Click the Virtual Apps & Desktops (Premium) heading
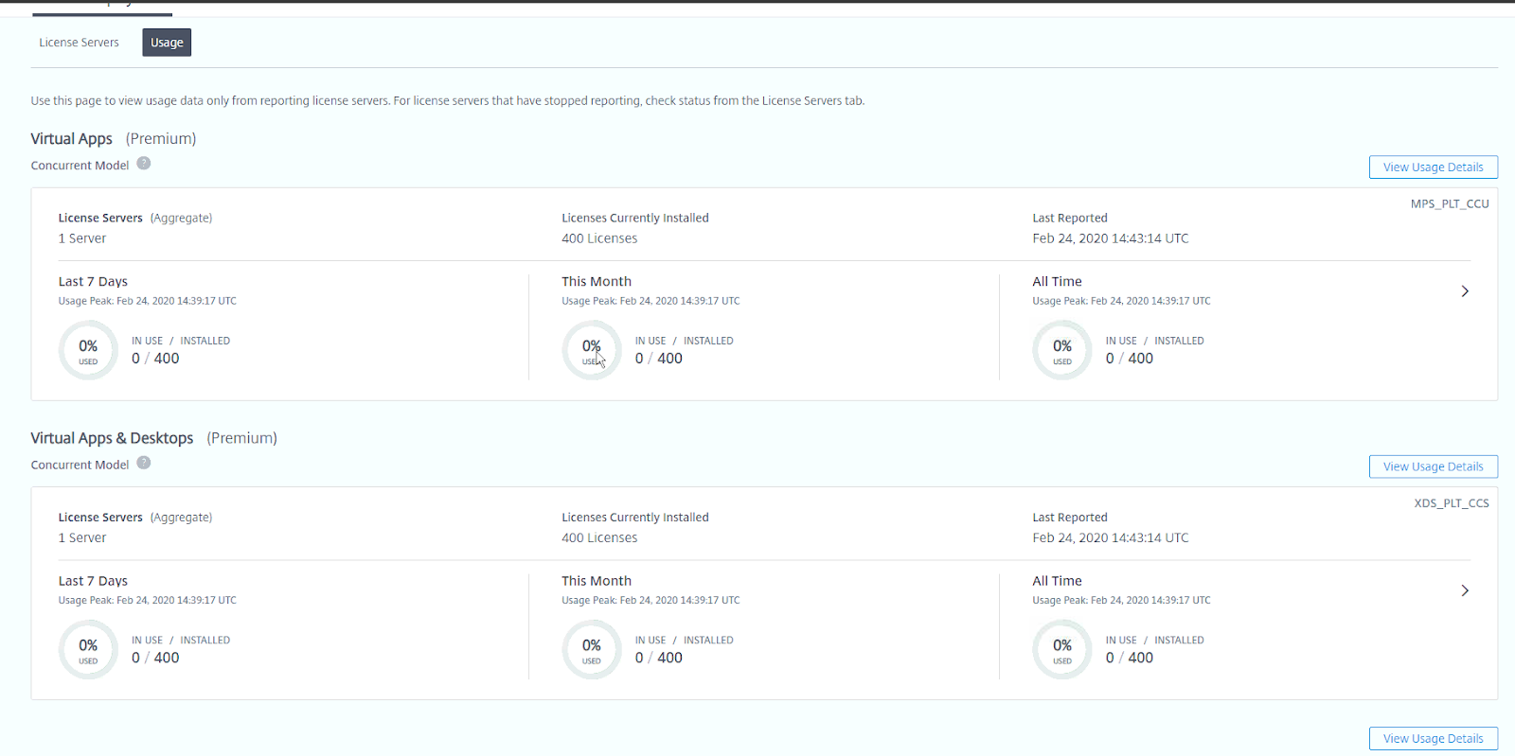 coord(153,438)
